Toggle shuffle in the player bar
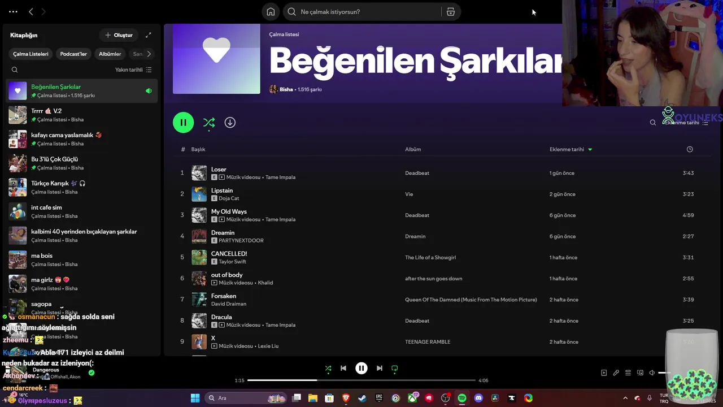 tap(328, 369)
